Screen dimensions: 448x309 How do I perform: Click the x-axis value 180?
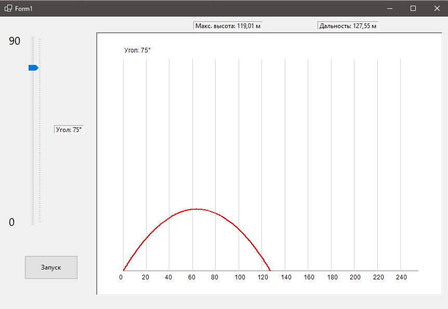[332, 277]
